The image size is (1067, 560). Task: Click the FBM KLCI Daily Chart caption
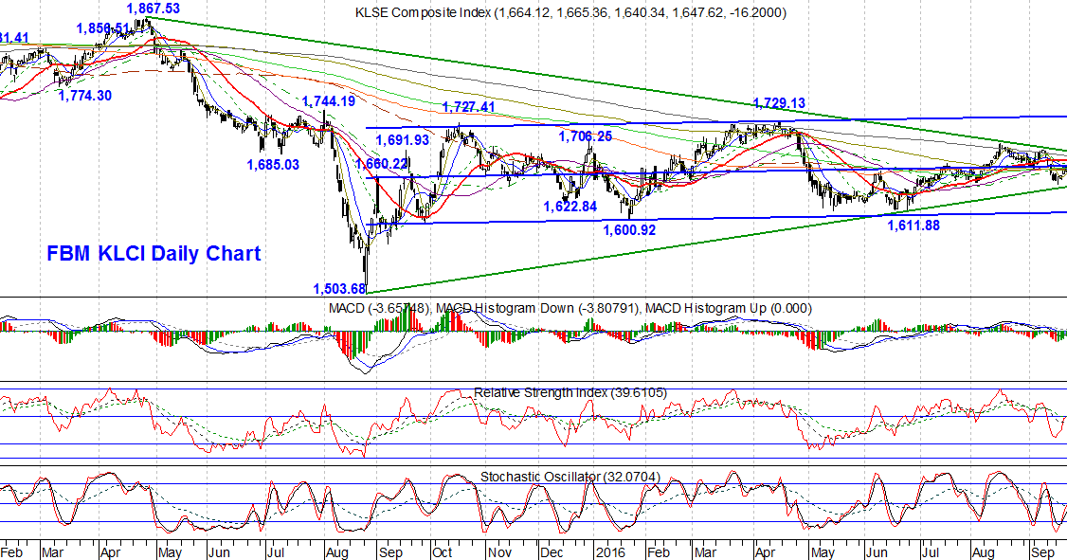point(154,254)
